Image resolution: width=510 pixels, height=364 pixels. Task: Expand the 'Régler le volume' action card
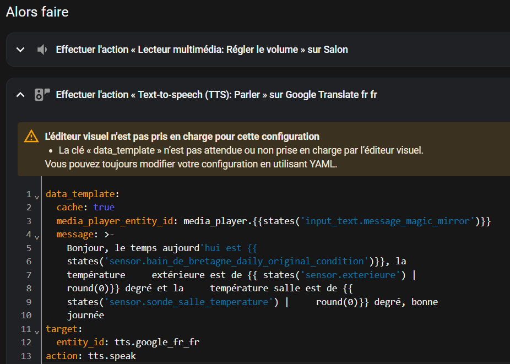click(x=20, y=50)
